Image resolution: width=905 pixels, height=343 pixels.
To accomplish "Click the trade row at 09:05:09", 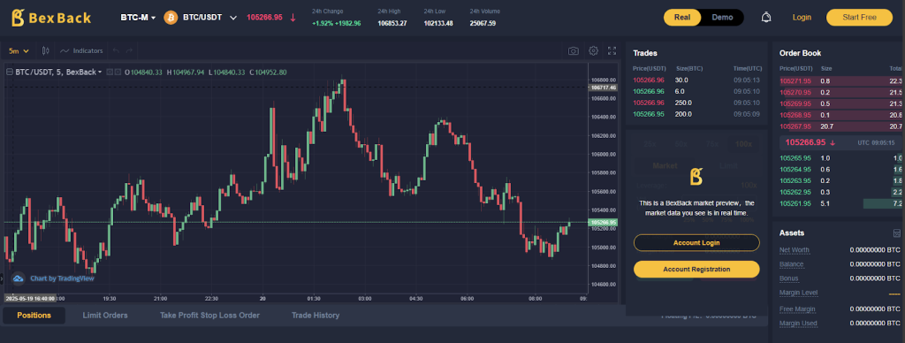I will coord(696,114).
